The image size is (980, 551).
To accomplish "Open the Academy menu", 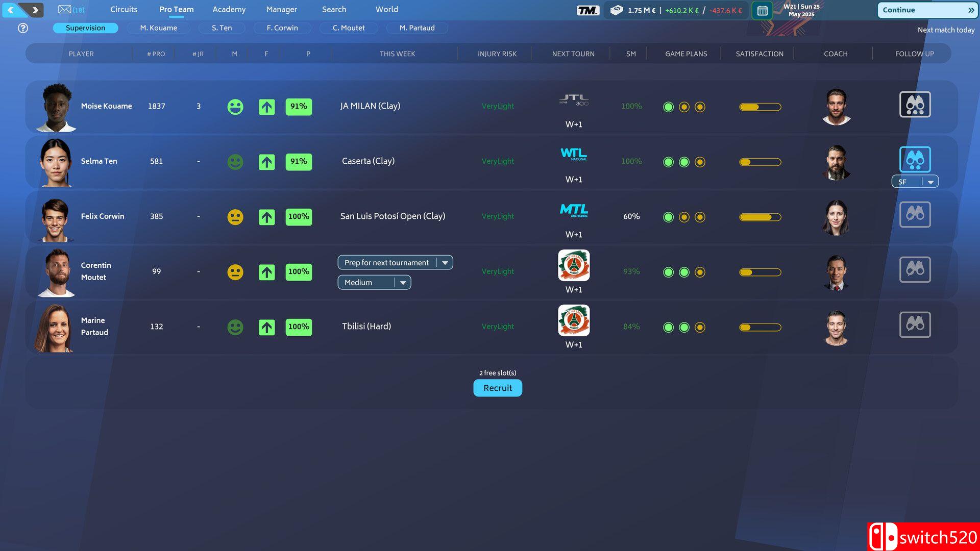I will point(229,9).
